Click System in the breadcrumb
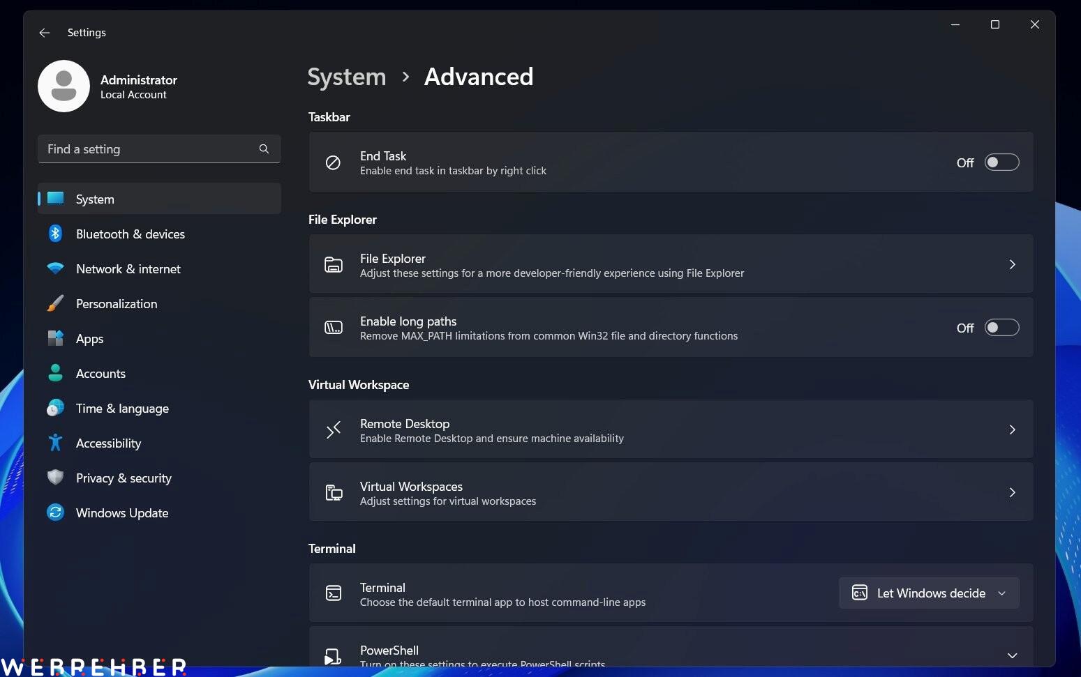 tap(347, 77)
